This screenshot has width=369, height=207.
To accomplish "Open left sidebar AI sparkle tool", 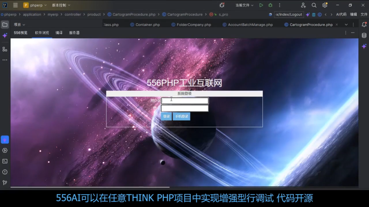I will [x=5, y=35].
